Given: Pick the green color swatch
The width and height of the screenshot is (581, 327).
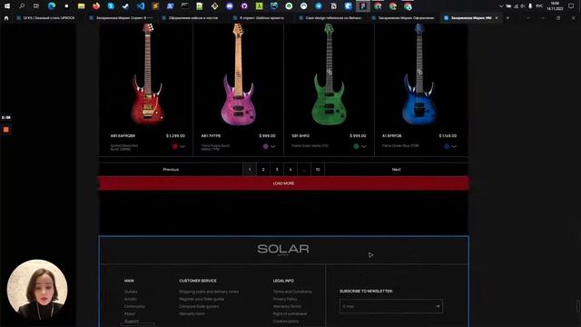Looking at the screenshot, I should tap(356, 146).
